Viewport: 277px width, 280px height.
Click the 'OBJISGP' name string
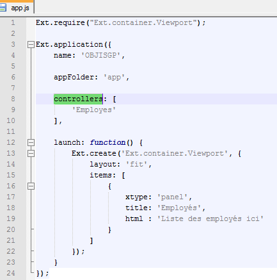click(101, 55)
